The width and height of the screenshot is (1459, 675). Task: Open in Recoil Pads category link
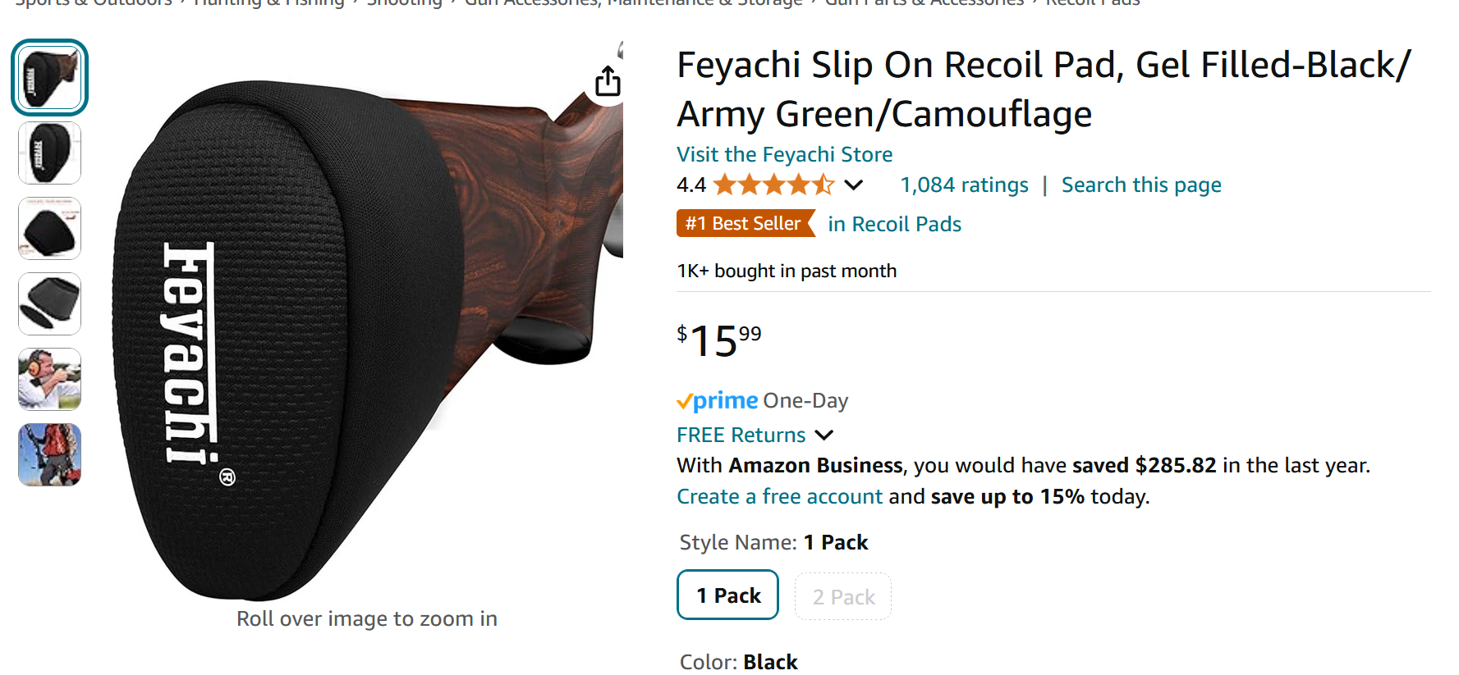[894, 224]
